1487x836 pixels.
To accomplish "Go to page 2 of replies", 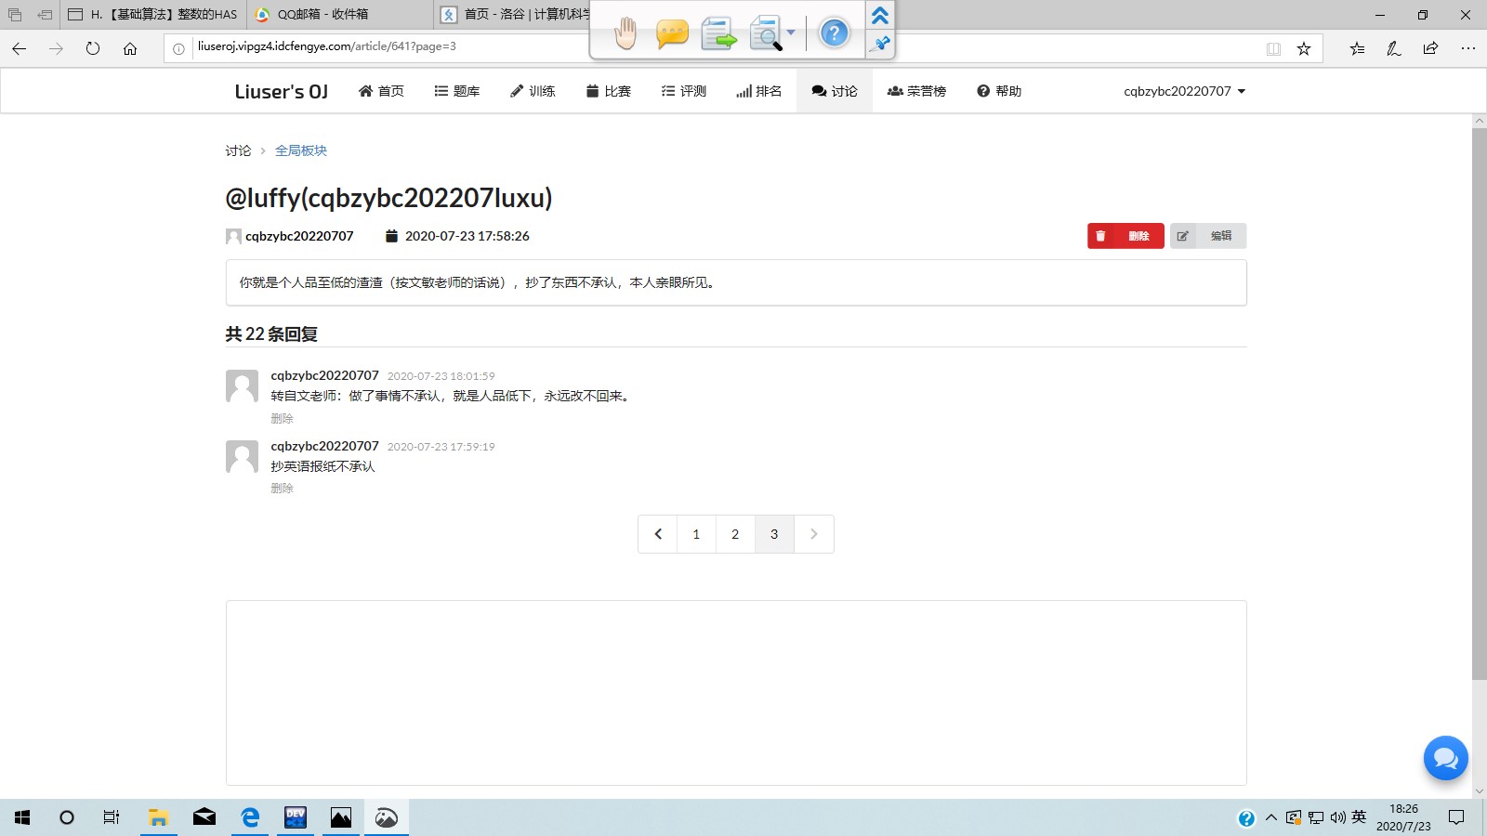I will coord(735,534).
